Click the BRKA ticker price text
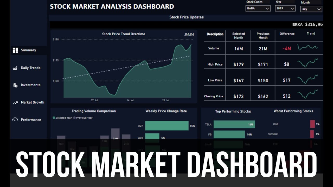The width and height of the screenshot is (333, 187). (308, 24)
